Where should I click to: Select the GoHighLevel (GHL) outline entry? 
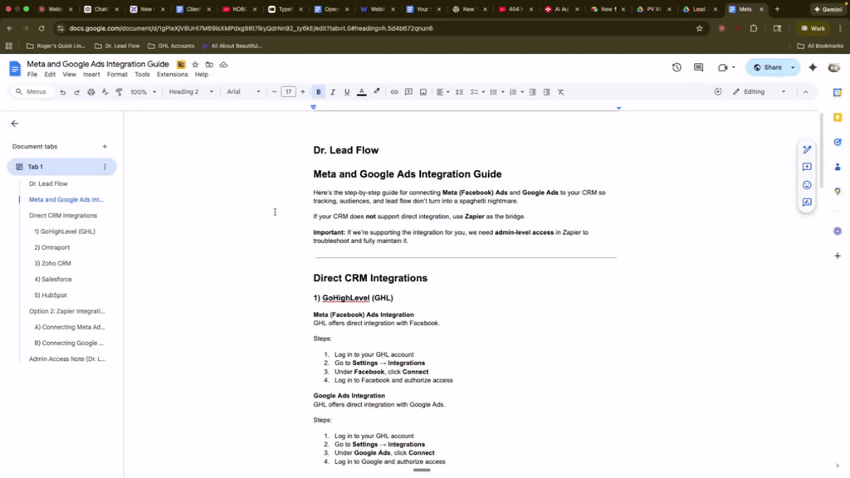[x=65, y=231]
